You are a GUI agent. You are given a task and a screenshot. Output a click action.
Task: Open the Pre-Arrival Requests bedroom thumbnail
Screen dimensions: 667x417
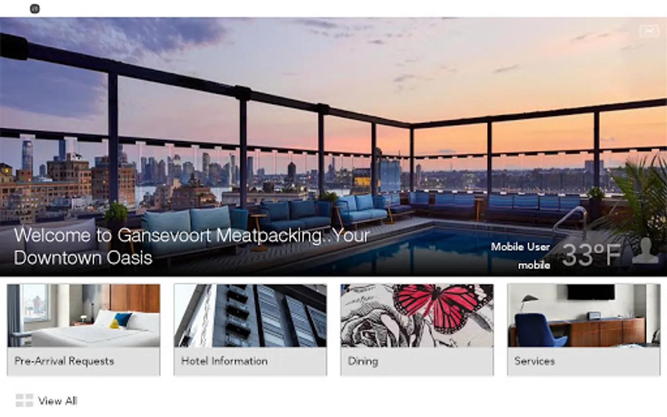pyautogui.click(x=83, y=316)
